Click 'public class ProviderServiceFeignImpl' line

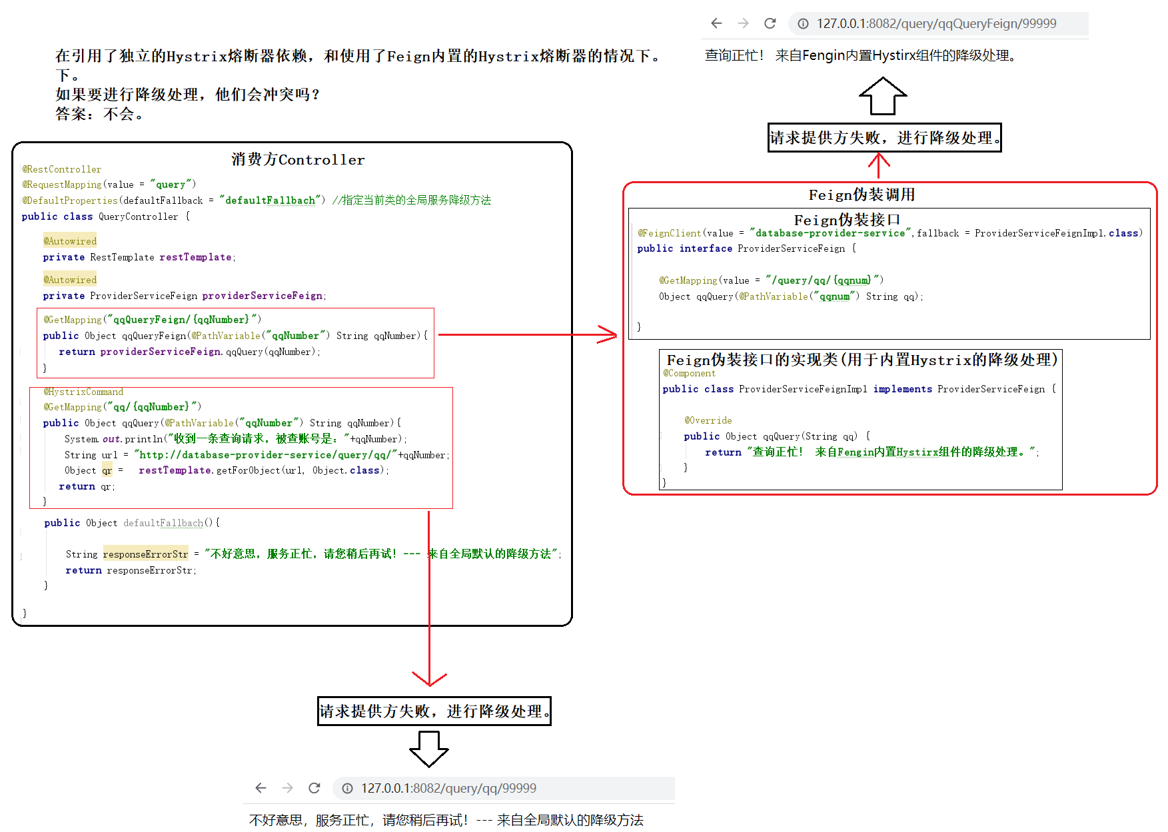pos(860,389)
